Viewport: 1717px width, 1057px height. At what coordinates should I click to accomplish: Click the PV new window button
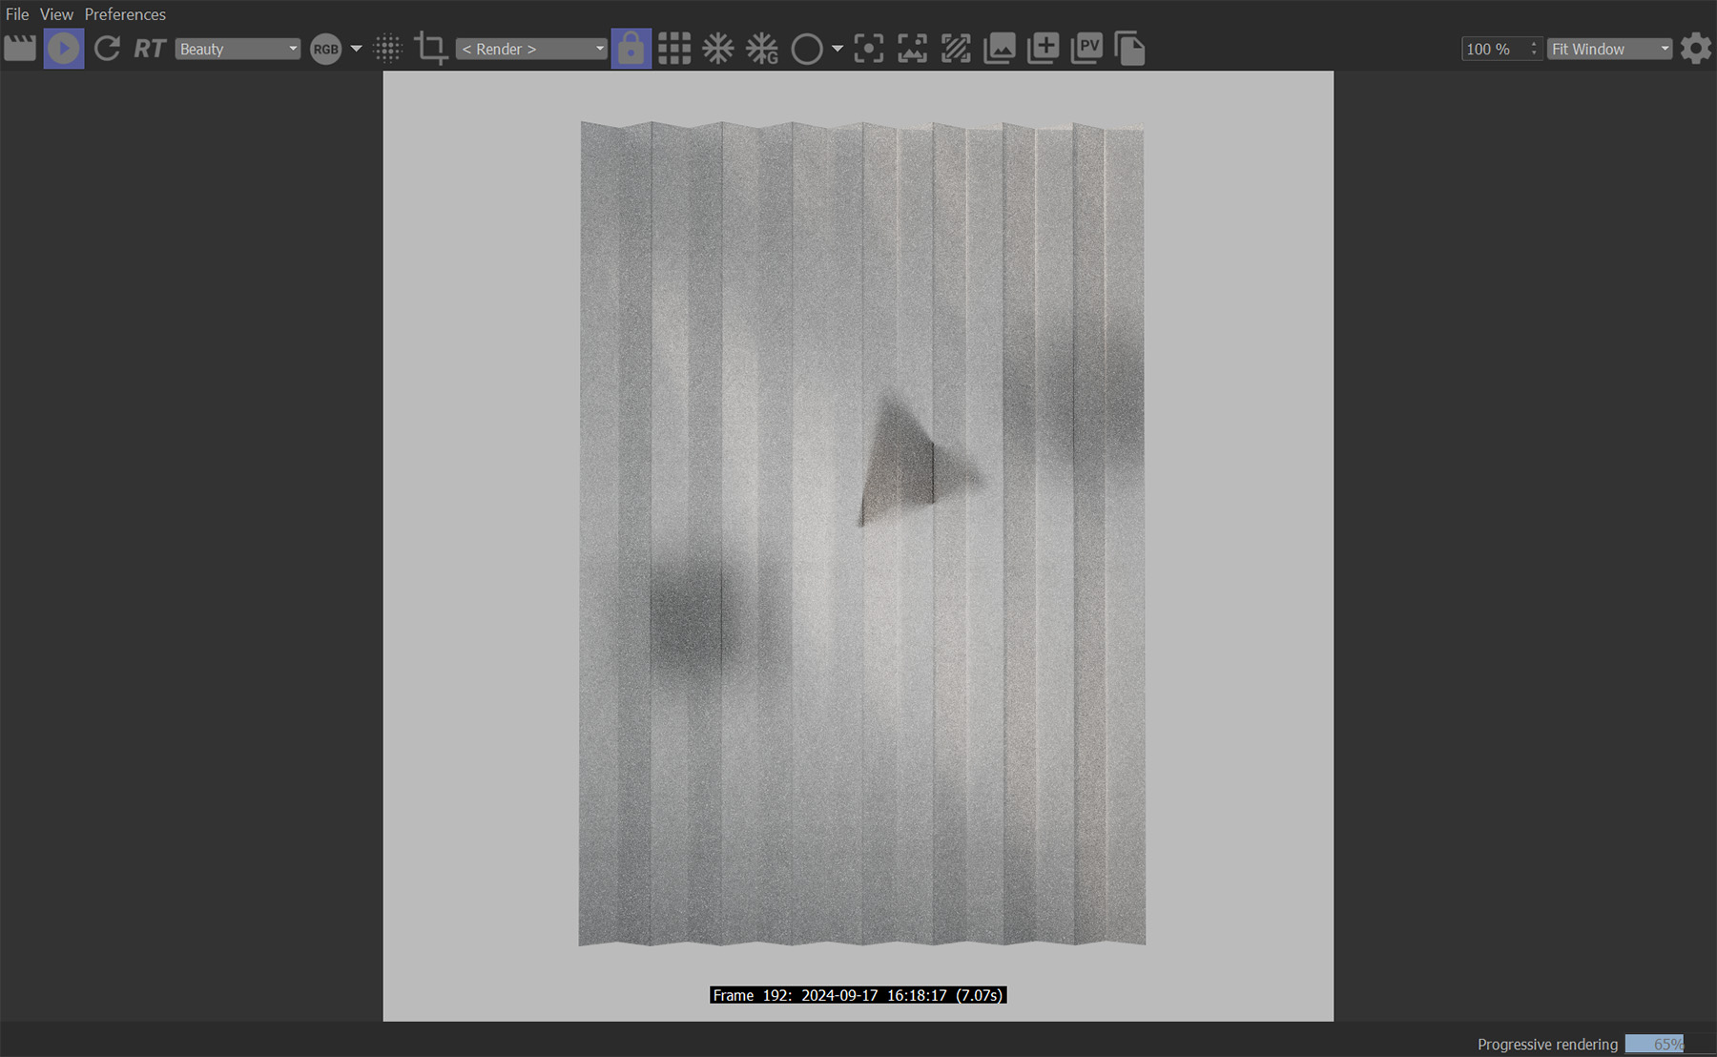pyautogui.click(x=1086, y=48)
